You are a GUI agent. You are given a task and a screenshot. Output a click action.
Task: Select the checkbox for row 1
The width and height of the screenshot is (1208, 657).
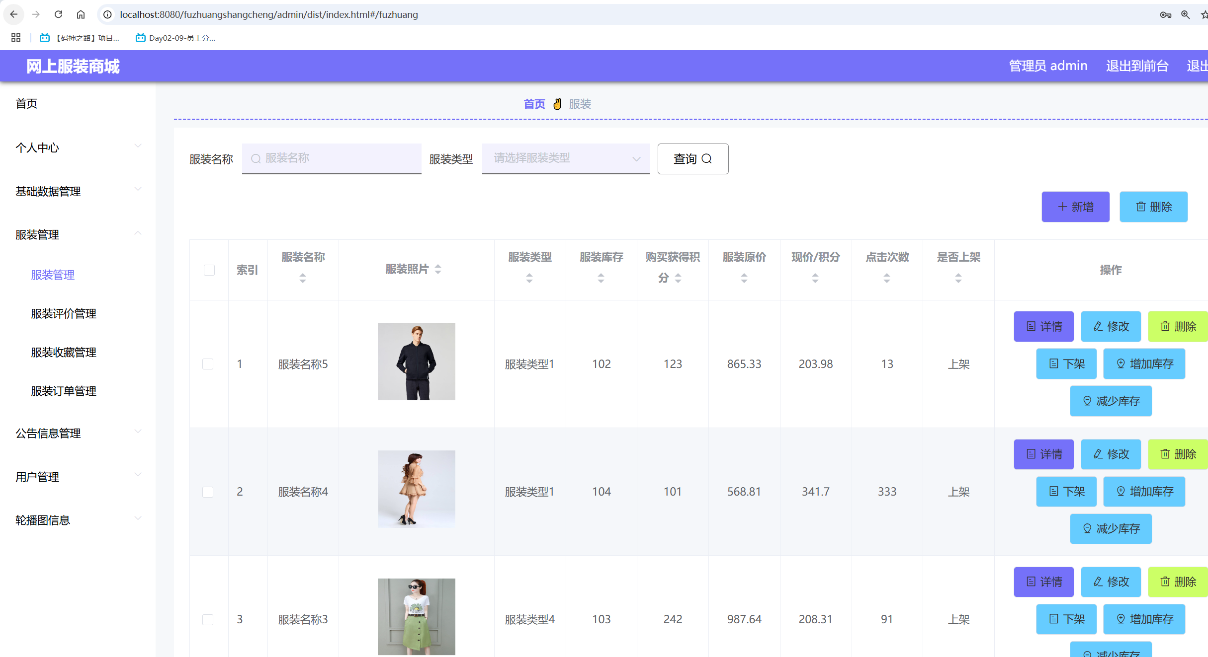coord(208,364)
